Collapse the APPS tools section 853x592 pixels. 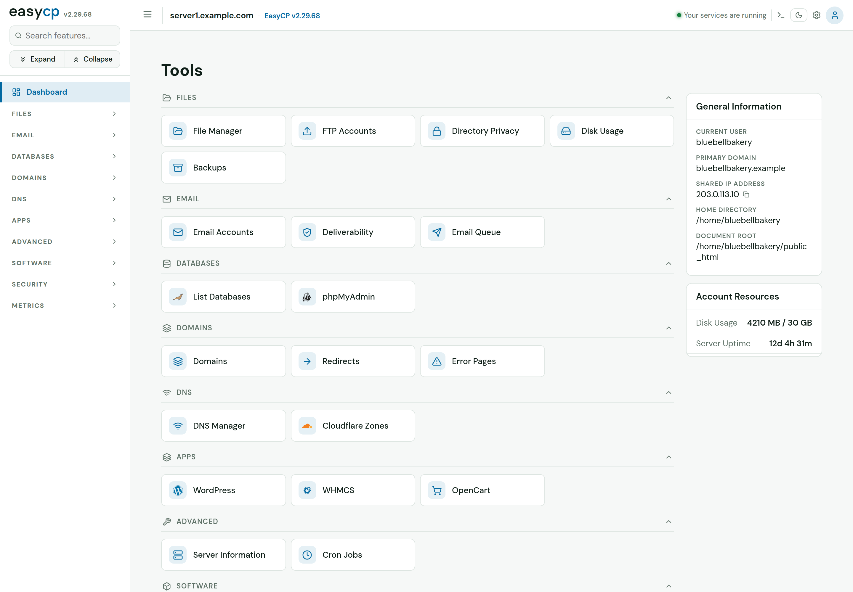pos(668,457)
